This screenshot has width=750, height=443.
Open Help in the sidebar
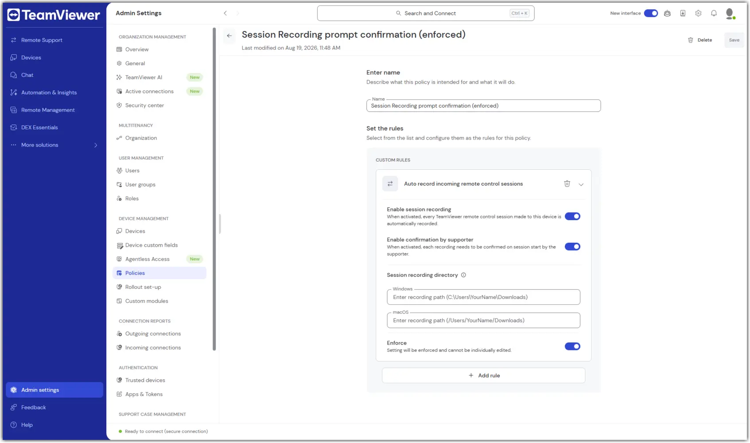[54, 425]
